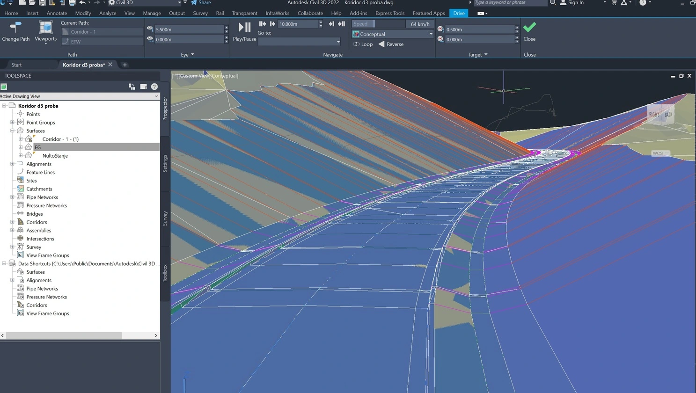
Task: Toggle Loop playback
Action: [x=363, y=44]
